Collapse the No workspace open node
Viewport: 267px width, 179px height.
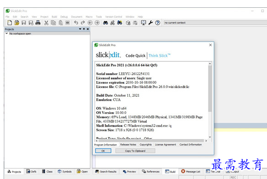point(6,33)
